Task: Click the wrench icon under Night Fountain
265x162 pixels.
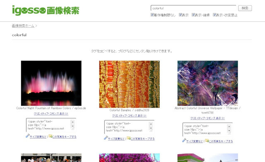Action: (x=28, y=136)
